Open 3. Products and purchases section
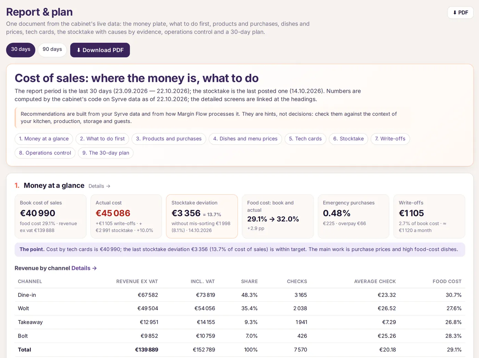The image size is (479, 358). click(169, 139)
